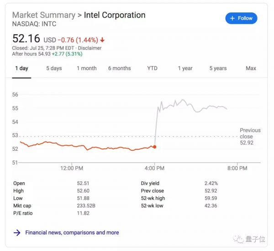Click the Intel Corporation title
Viewport: 274px width, 251px height.
click(x=115, y=15)
